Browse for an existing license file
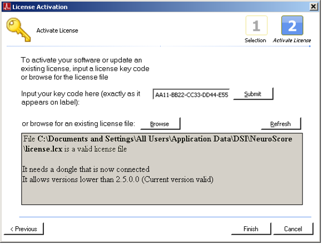Image resolution: width=322 pixels, height=244 pixels. coord(160,124)
